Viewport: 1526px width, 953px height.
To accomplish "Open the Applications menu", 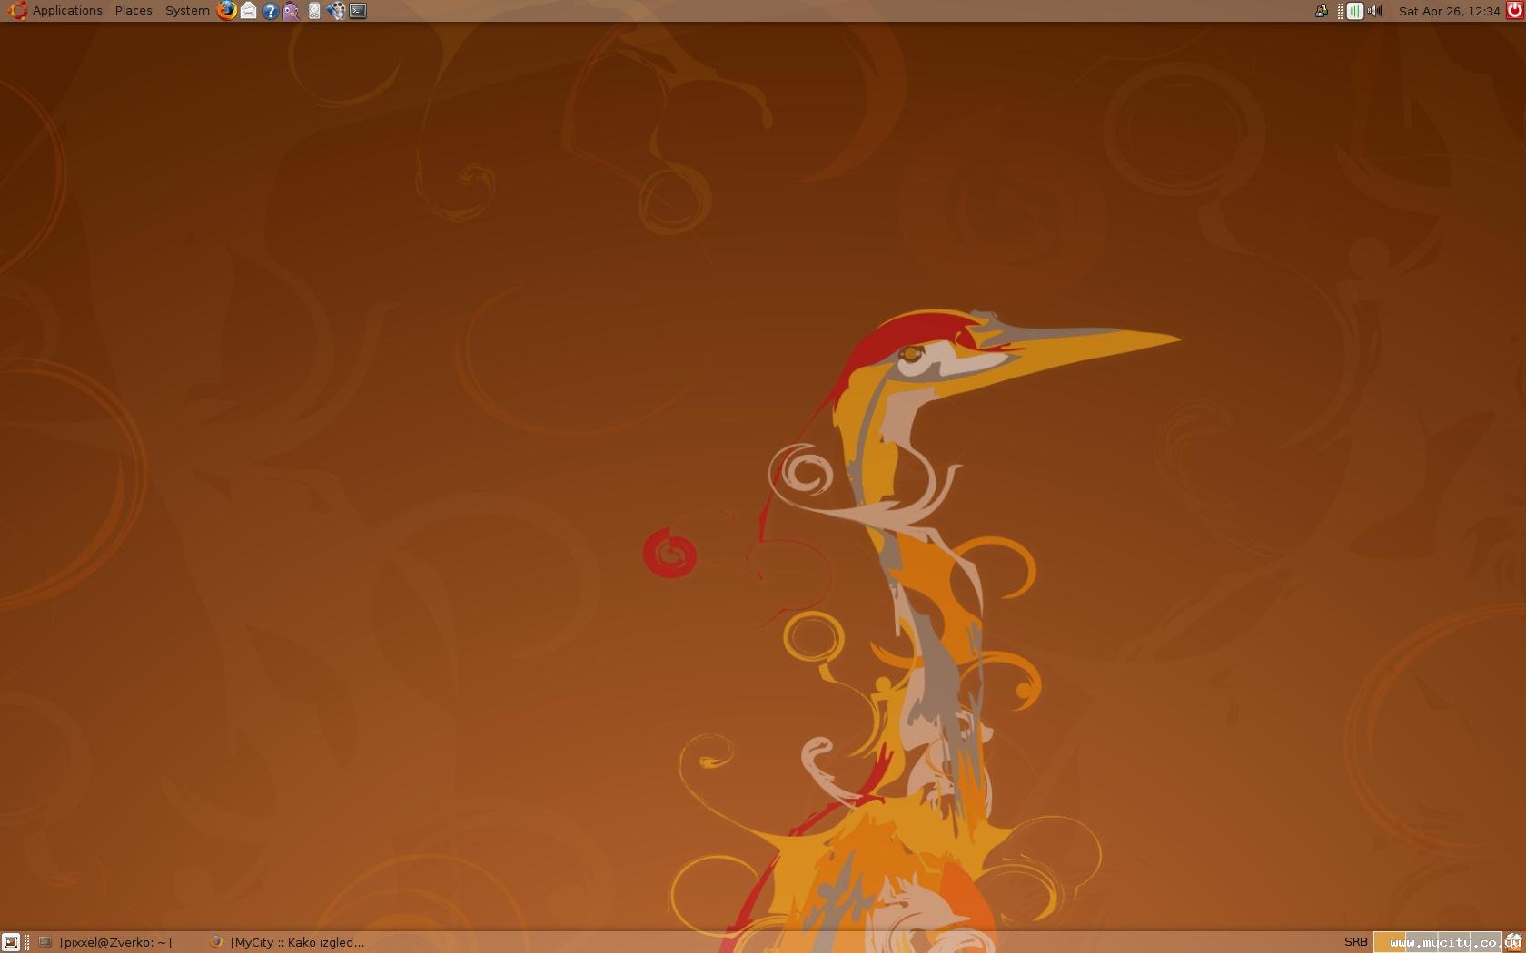I will coord(55,11).
